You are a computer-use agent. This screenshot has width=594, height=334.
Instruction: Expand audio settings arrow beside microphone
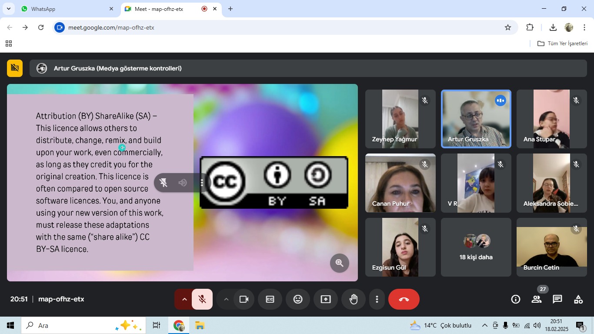184,299
